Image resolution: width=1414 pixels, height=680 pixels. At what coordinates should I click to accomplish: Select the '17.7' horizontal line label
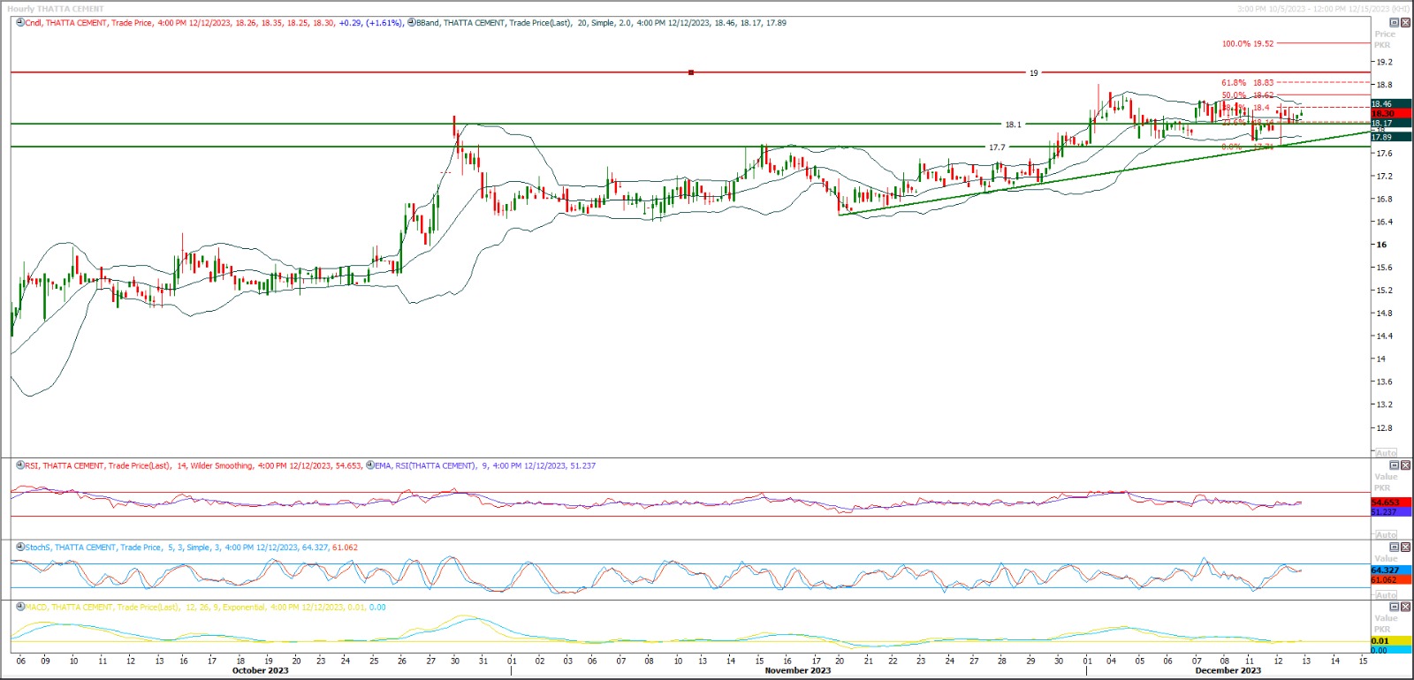[997, 147]
